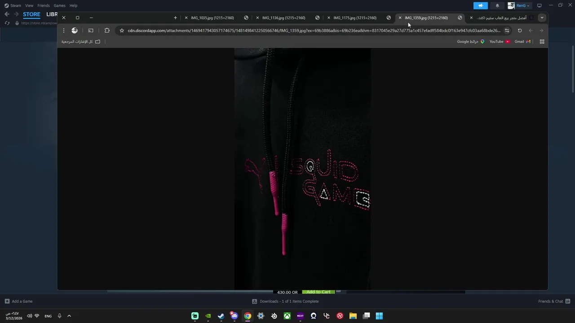Open Steam from the taskbar
Screen dimensions: 575x323
coord(221,316)
